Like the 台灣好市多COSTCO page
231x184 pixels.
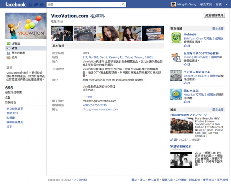tap(187, 64)
